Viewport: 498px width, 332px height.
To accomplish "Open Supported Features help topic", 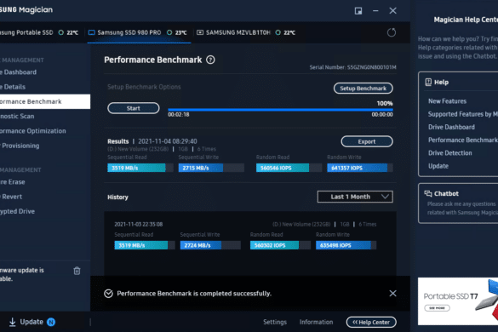I will (463, 114).
